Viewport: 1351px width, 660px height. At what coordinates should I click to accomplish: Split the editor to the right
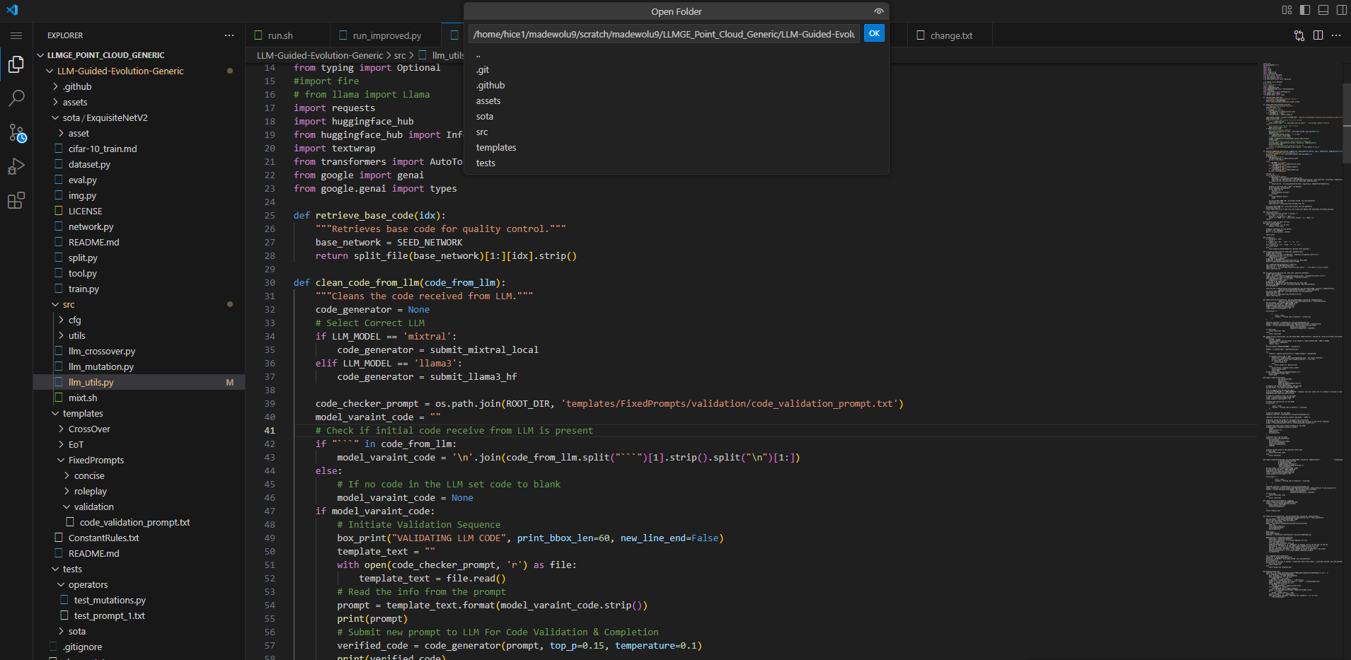click(x=1318, y=35)
